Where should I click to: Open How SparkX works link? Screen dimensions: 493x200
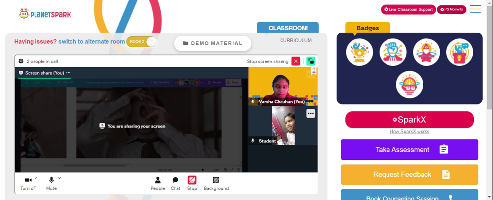click(x=409, y=131)
